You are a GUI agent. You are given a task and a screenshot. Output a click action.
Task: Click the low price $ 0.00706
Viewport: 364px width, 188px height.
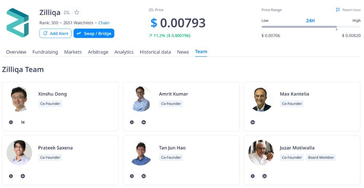pos(271,36)
